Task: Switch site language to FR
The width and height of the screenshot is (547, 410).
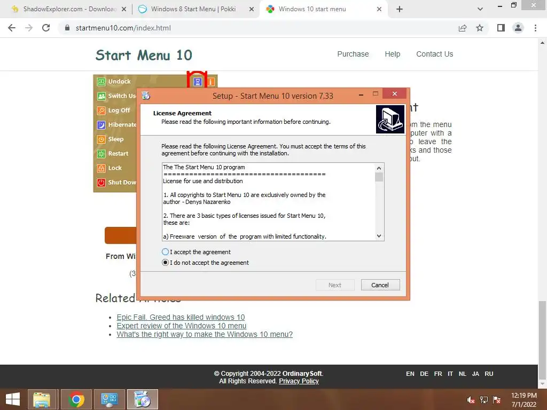Action: pyautogui.click(x=438, y=374)
